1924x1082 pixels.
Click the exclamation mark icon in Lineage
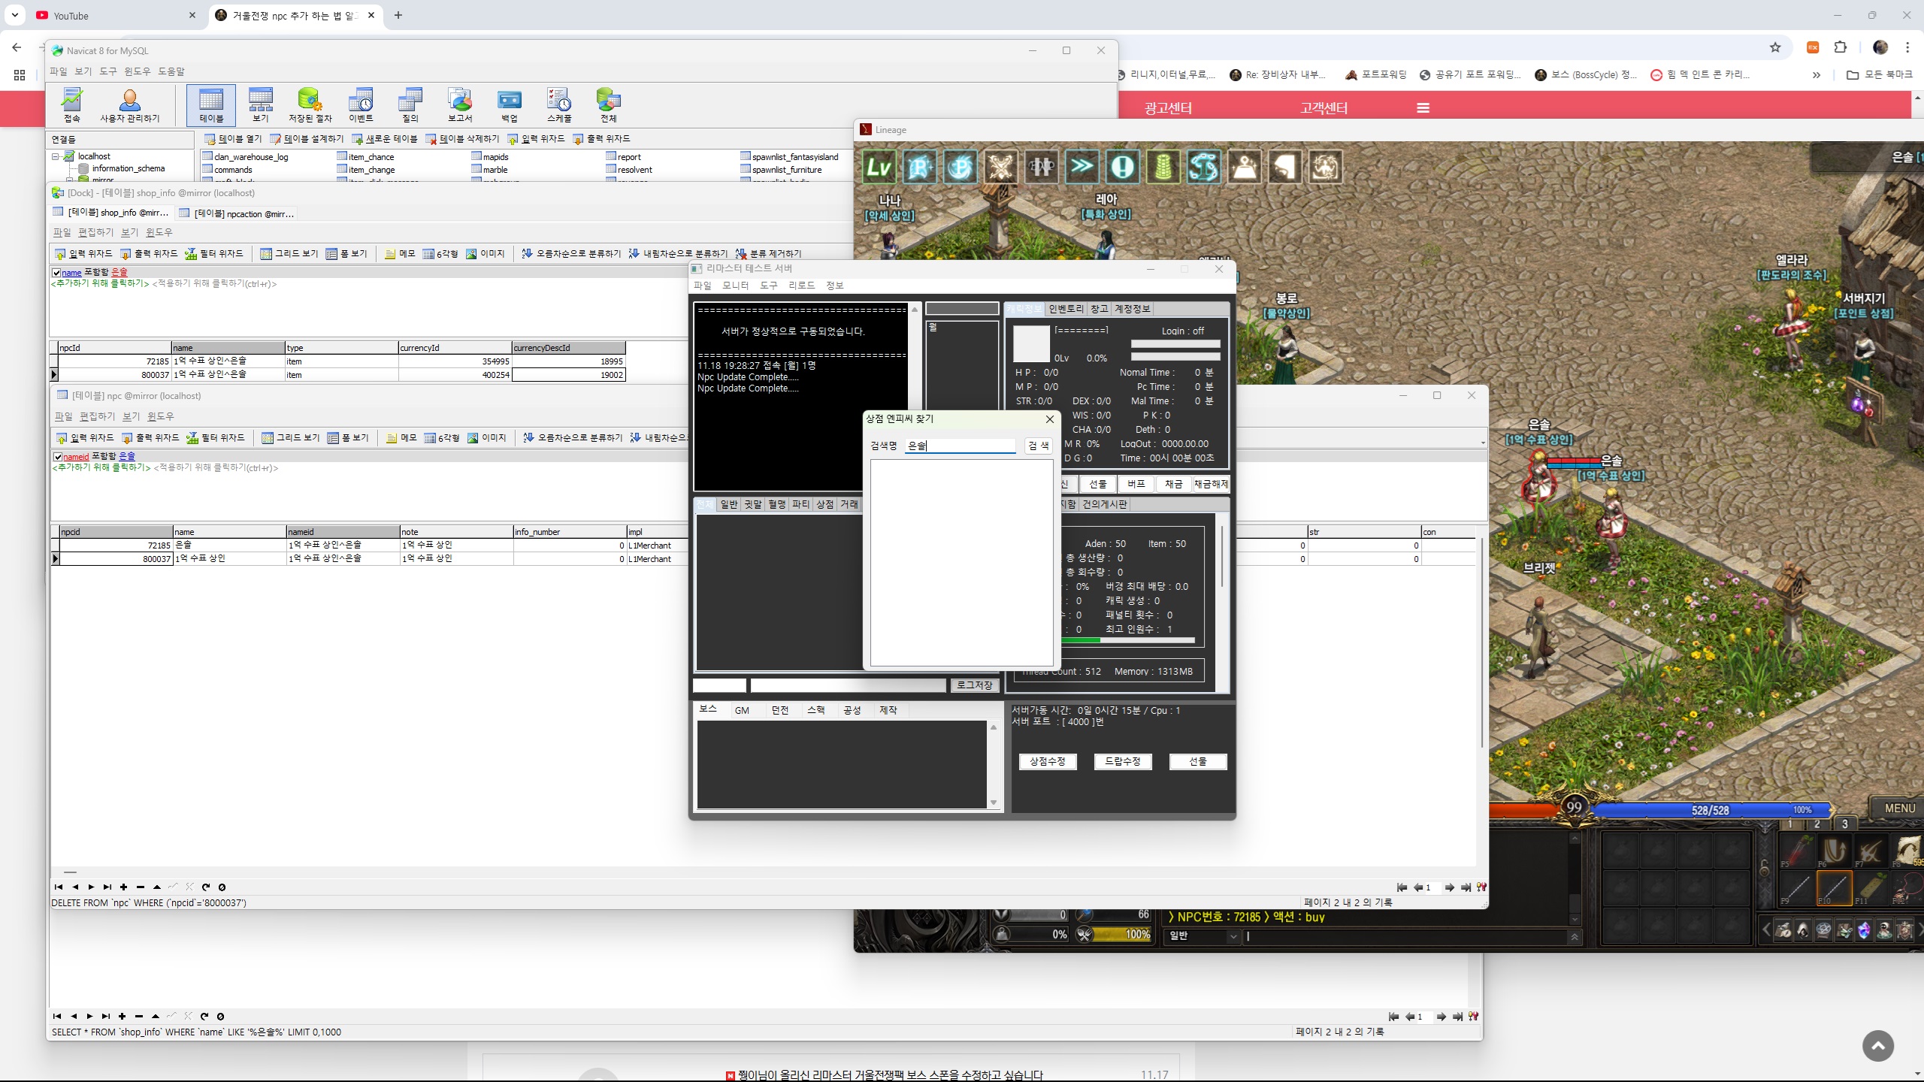[1122, 167]
